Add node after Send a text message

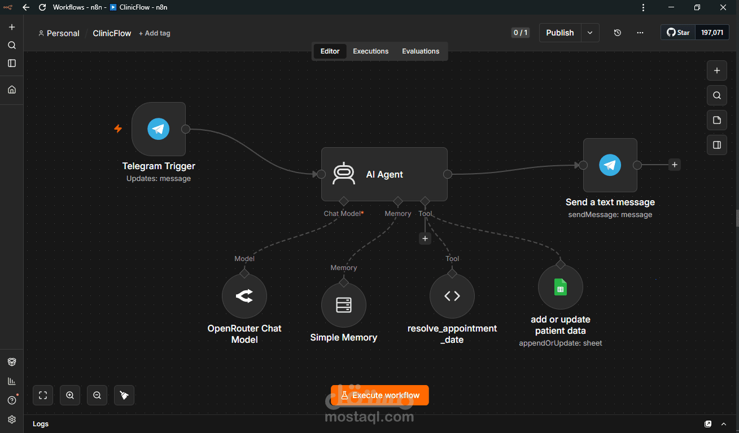(x=674, y=165)
